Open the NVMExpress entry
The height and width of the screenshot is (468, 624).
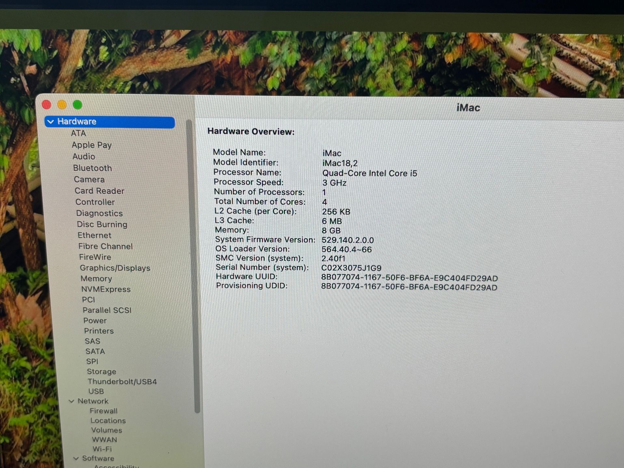(106, 289)
